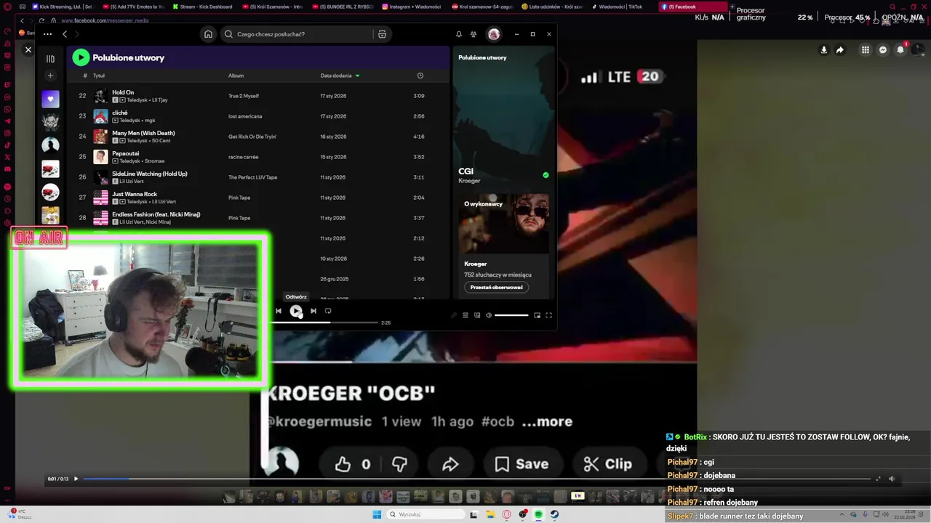Open Spotify notifications bell
Screen dimensions: 931x523
(459, 34)
